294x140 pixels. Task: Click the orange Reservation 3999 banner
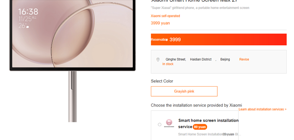click(219, 40)
